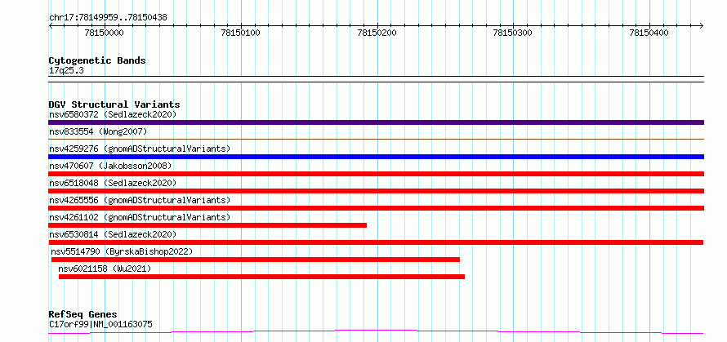Viewport: 727px width, 342px height.
Task: Select the red nsv6021158 variant bar
Action: 261,277
